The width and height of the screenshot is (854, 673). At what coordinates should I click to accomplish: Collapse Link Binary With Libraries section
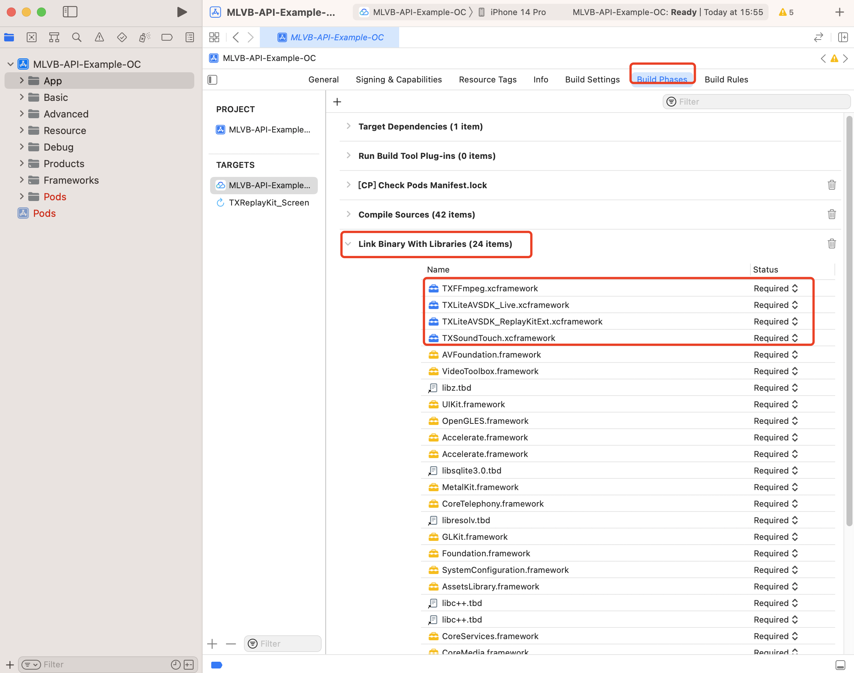pos(348,244)
